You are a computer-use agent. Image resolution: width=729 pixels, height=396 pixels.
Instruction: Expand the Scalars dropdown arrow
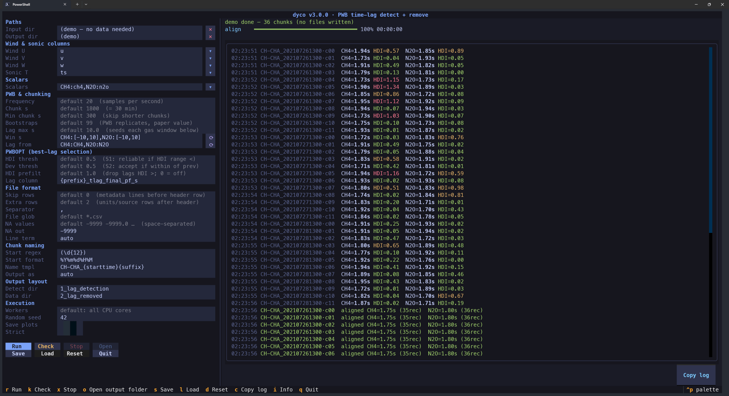point(210,87)
